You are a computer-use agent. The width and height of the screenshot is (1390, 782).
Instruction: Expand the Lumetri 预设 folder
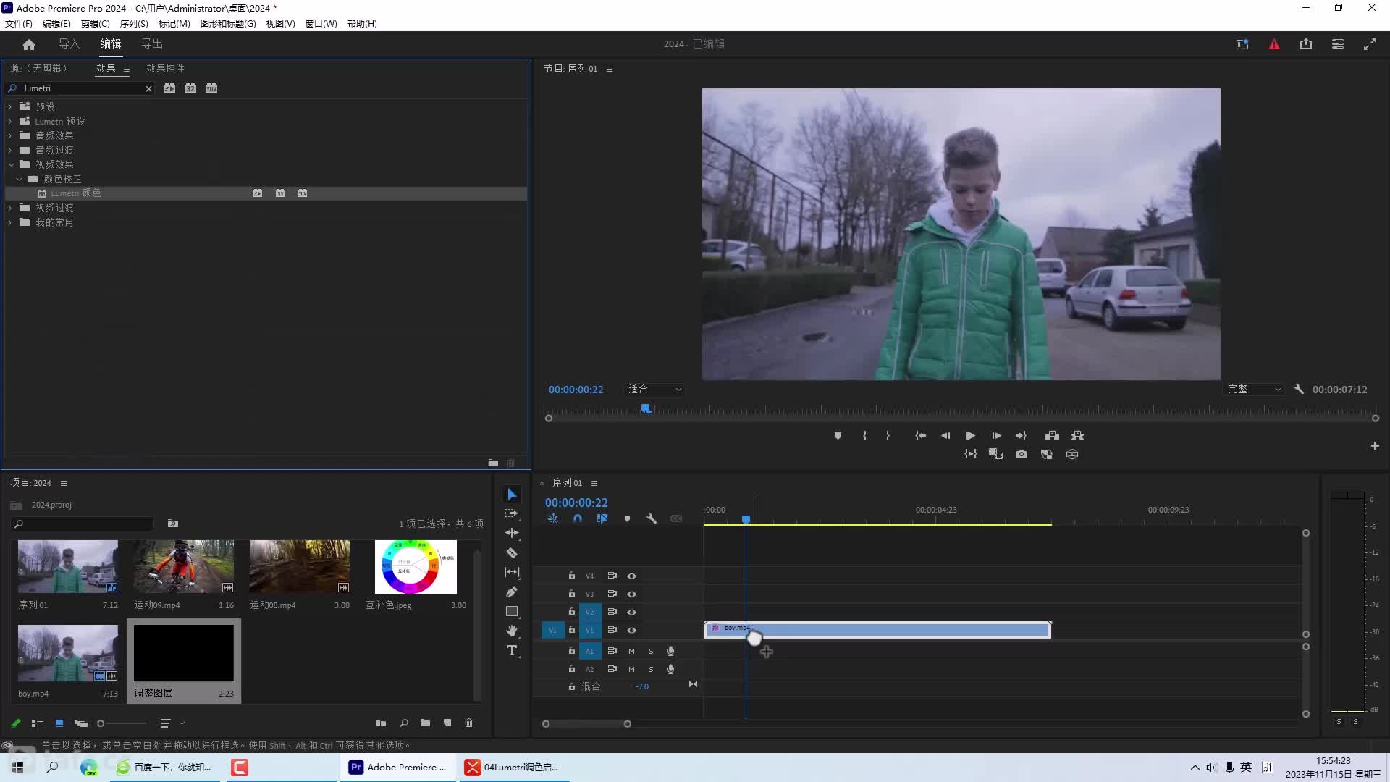tap(10, 121)
